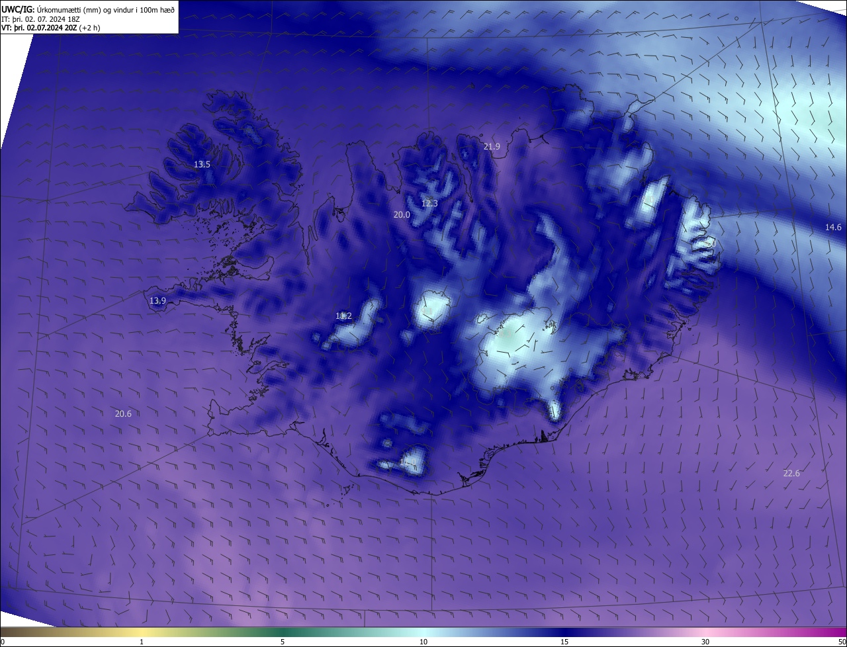Click the 11.0 value label near the south coast

(408, 462)
